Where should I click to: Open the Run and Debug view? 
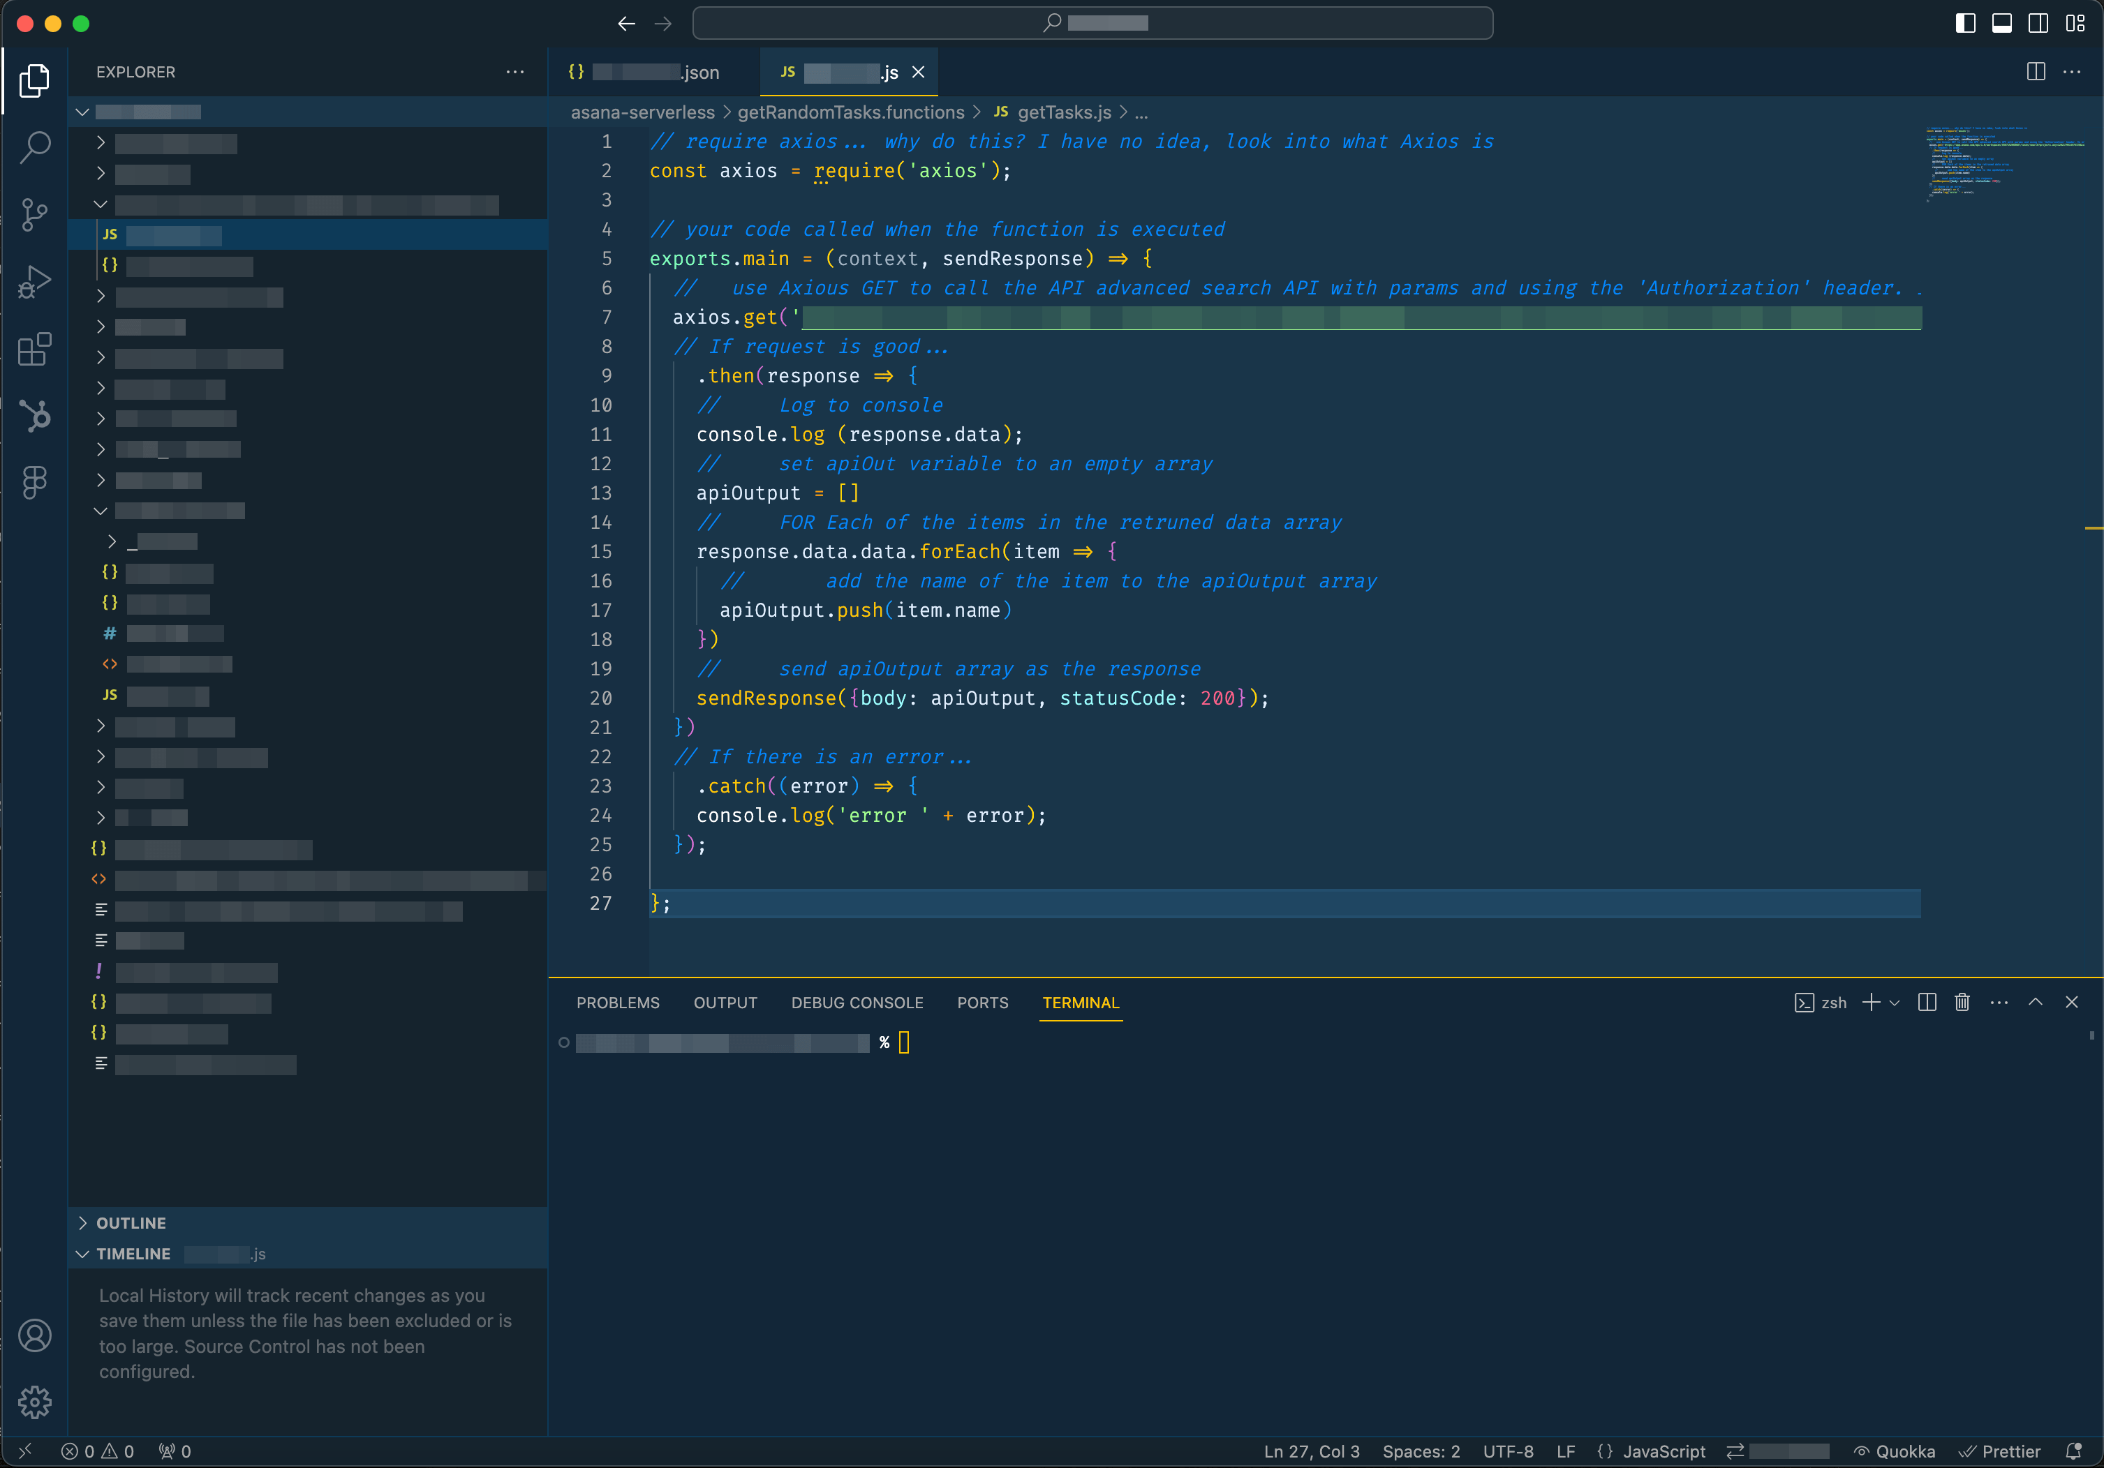pos(35,281)
